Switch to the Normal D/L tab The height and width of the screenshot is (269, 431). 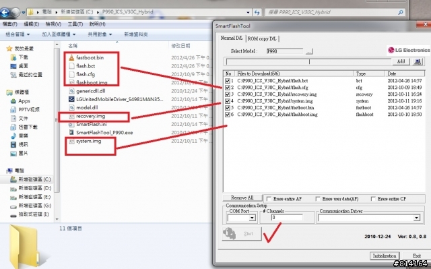click(x=232, y=38)
